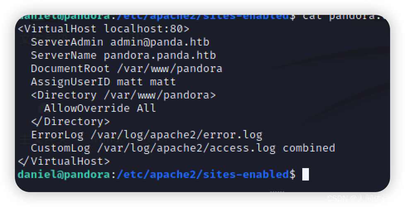This screenshot has width=405, height=207.
Task: Click the word "combined" on the CustomLog line
Action: [309, 148]
